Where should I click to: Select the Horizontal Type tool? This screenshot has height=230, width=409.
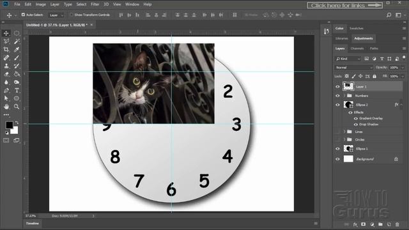coord(17,91)
